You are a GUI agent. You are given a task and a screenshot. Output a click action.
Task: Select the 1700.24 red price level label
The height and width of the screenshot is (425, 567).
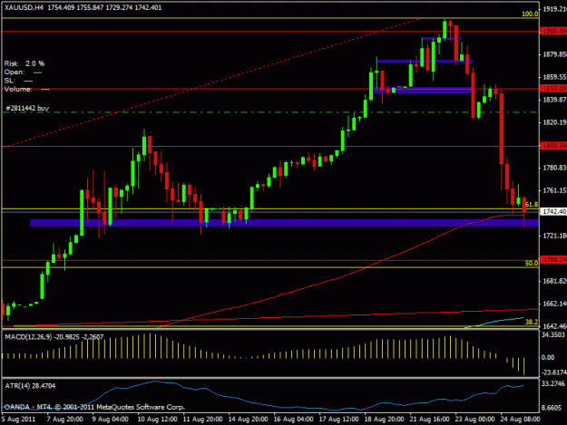point(553,260)
